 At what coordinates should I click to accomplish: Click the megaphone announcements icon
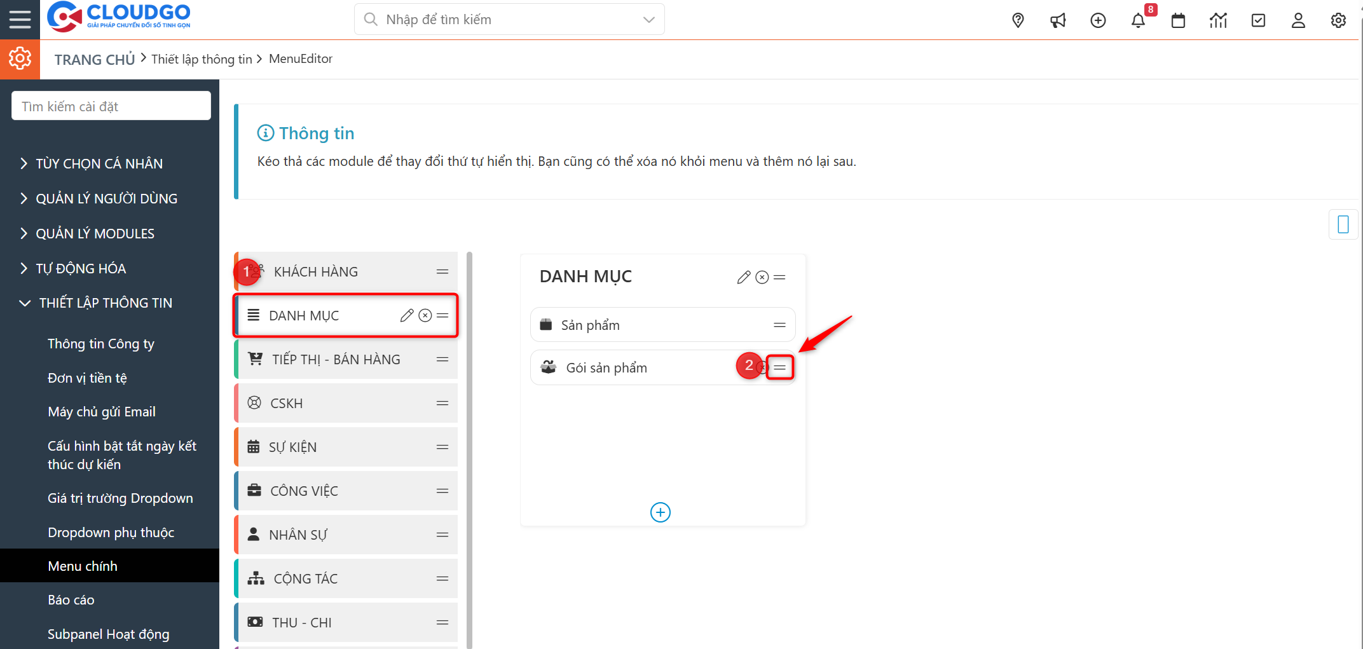pos(1058,21)
